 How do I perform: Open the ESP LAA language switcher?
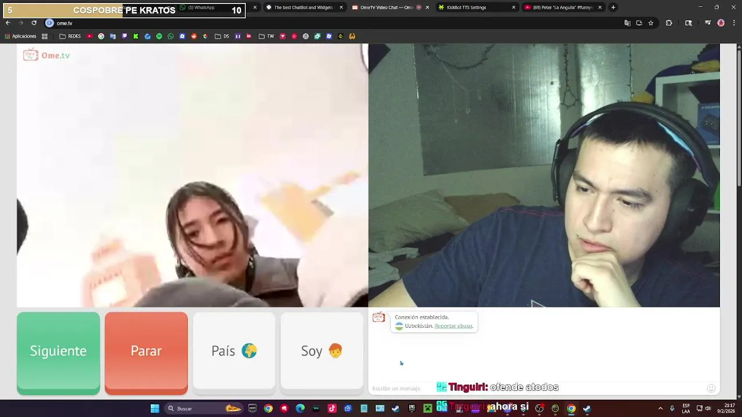pyautogui.click(x=686, y=408)
